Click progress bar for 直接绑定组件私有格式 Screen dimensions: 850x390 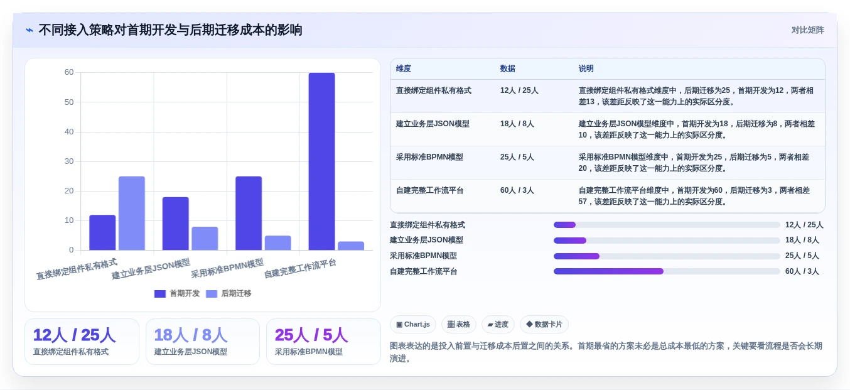[x=667, y=225]
